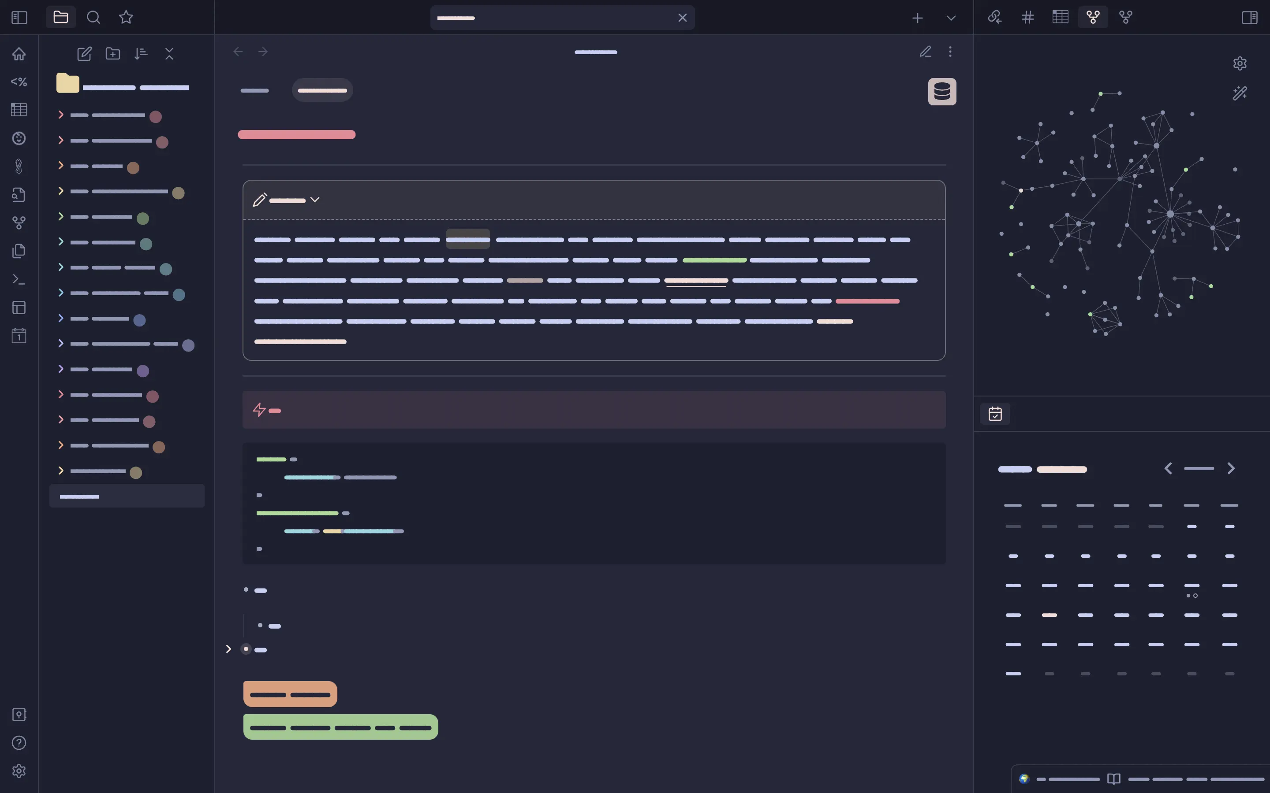This screenshot has height=793, width=1270.
Task: Open the backlinks tab in the right sidebar
Action: point(994,17)
